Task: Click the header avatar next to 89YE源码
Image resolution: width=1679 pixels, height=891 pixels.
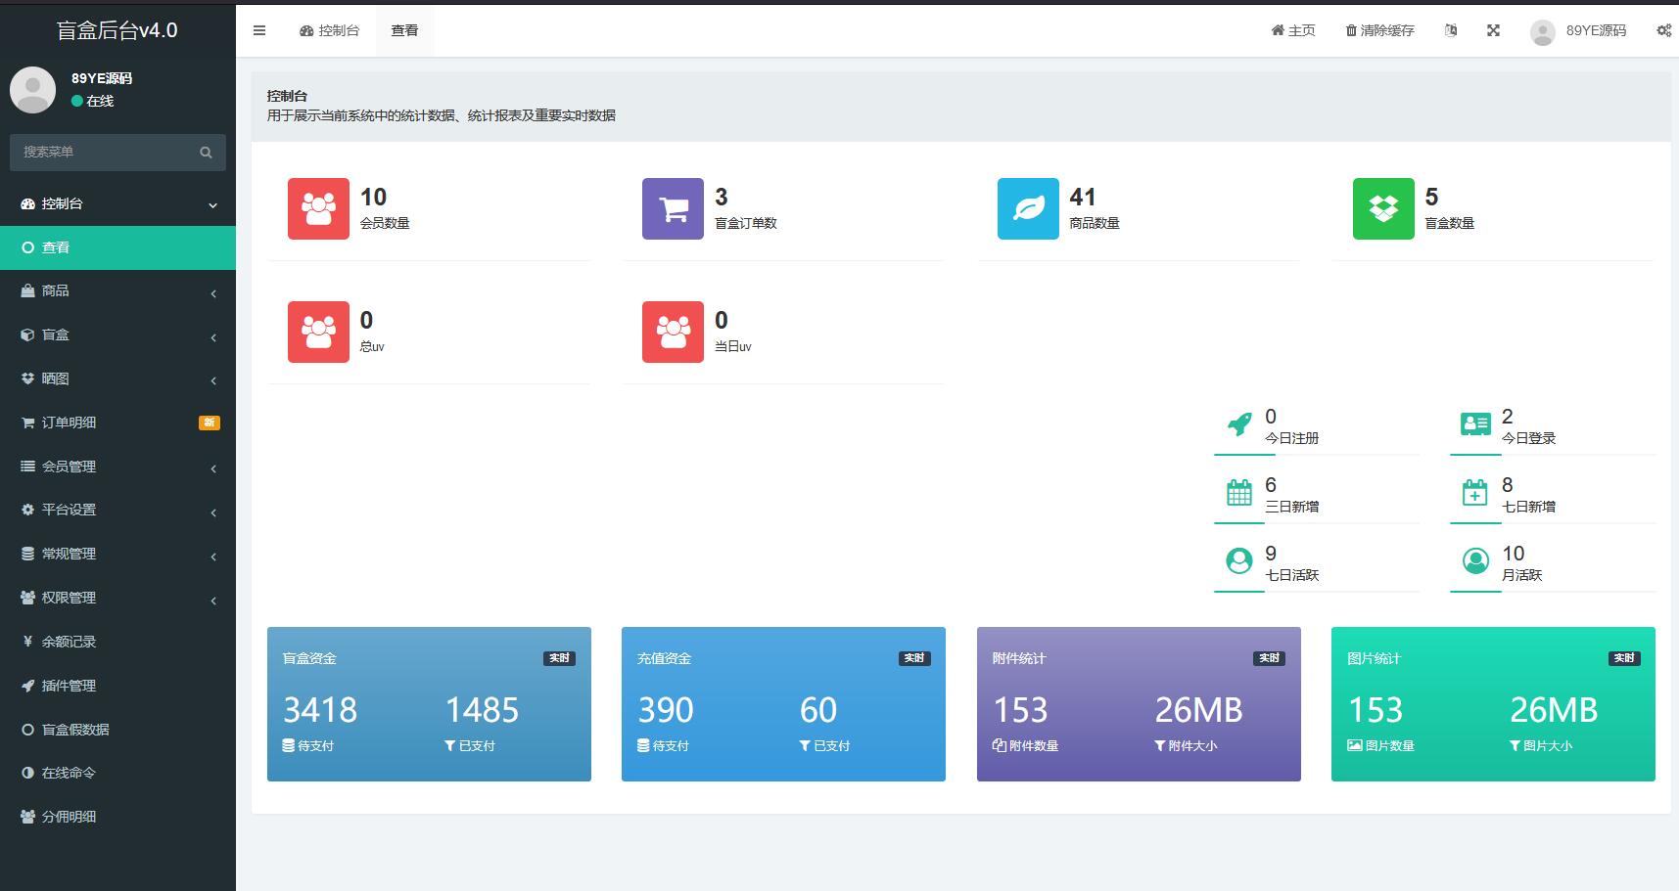Action: [1543, 32]
